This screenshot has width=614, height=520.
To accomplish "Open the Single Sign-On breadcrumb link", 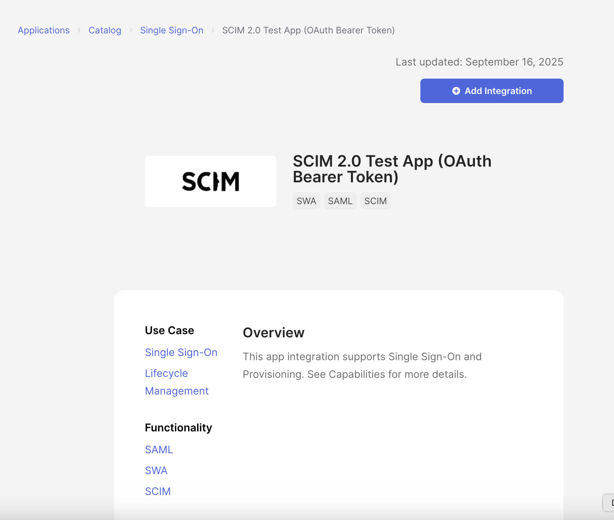I will [x=171, y=30].
